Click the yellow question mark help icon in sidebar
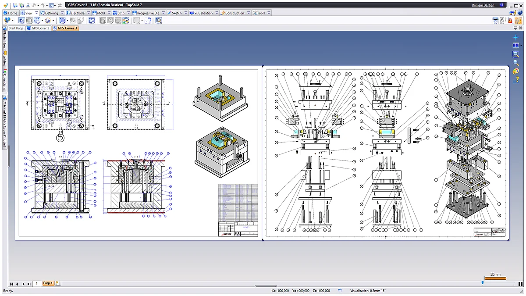 pyautogui.click(x=516, y=79)
